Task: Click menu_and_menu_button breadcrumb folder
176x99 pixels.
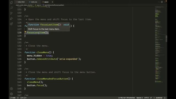Action: pyautogui.click(x=24, y=5)
